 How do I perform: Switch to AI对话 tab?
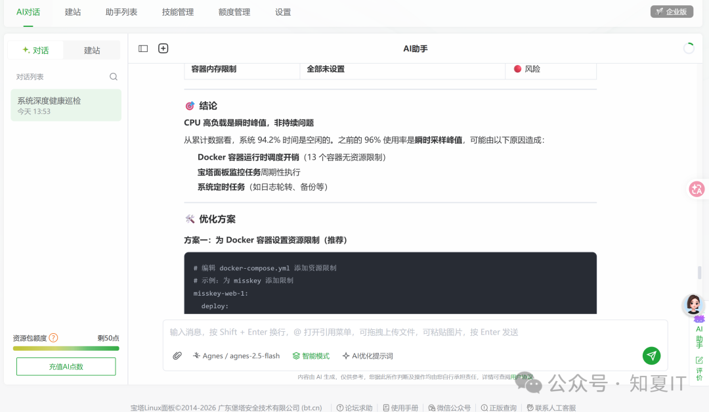[x=28, y=12]
